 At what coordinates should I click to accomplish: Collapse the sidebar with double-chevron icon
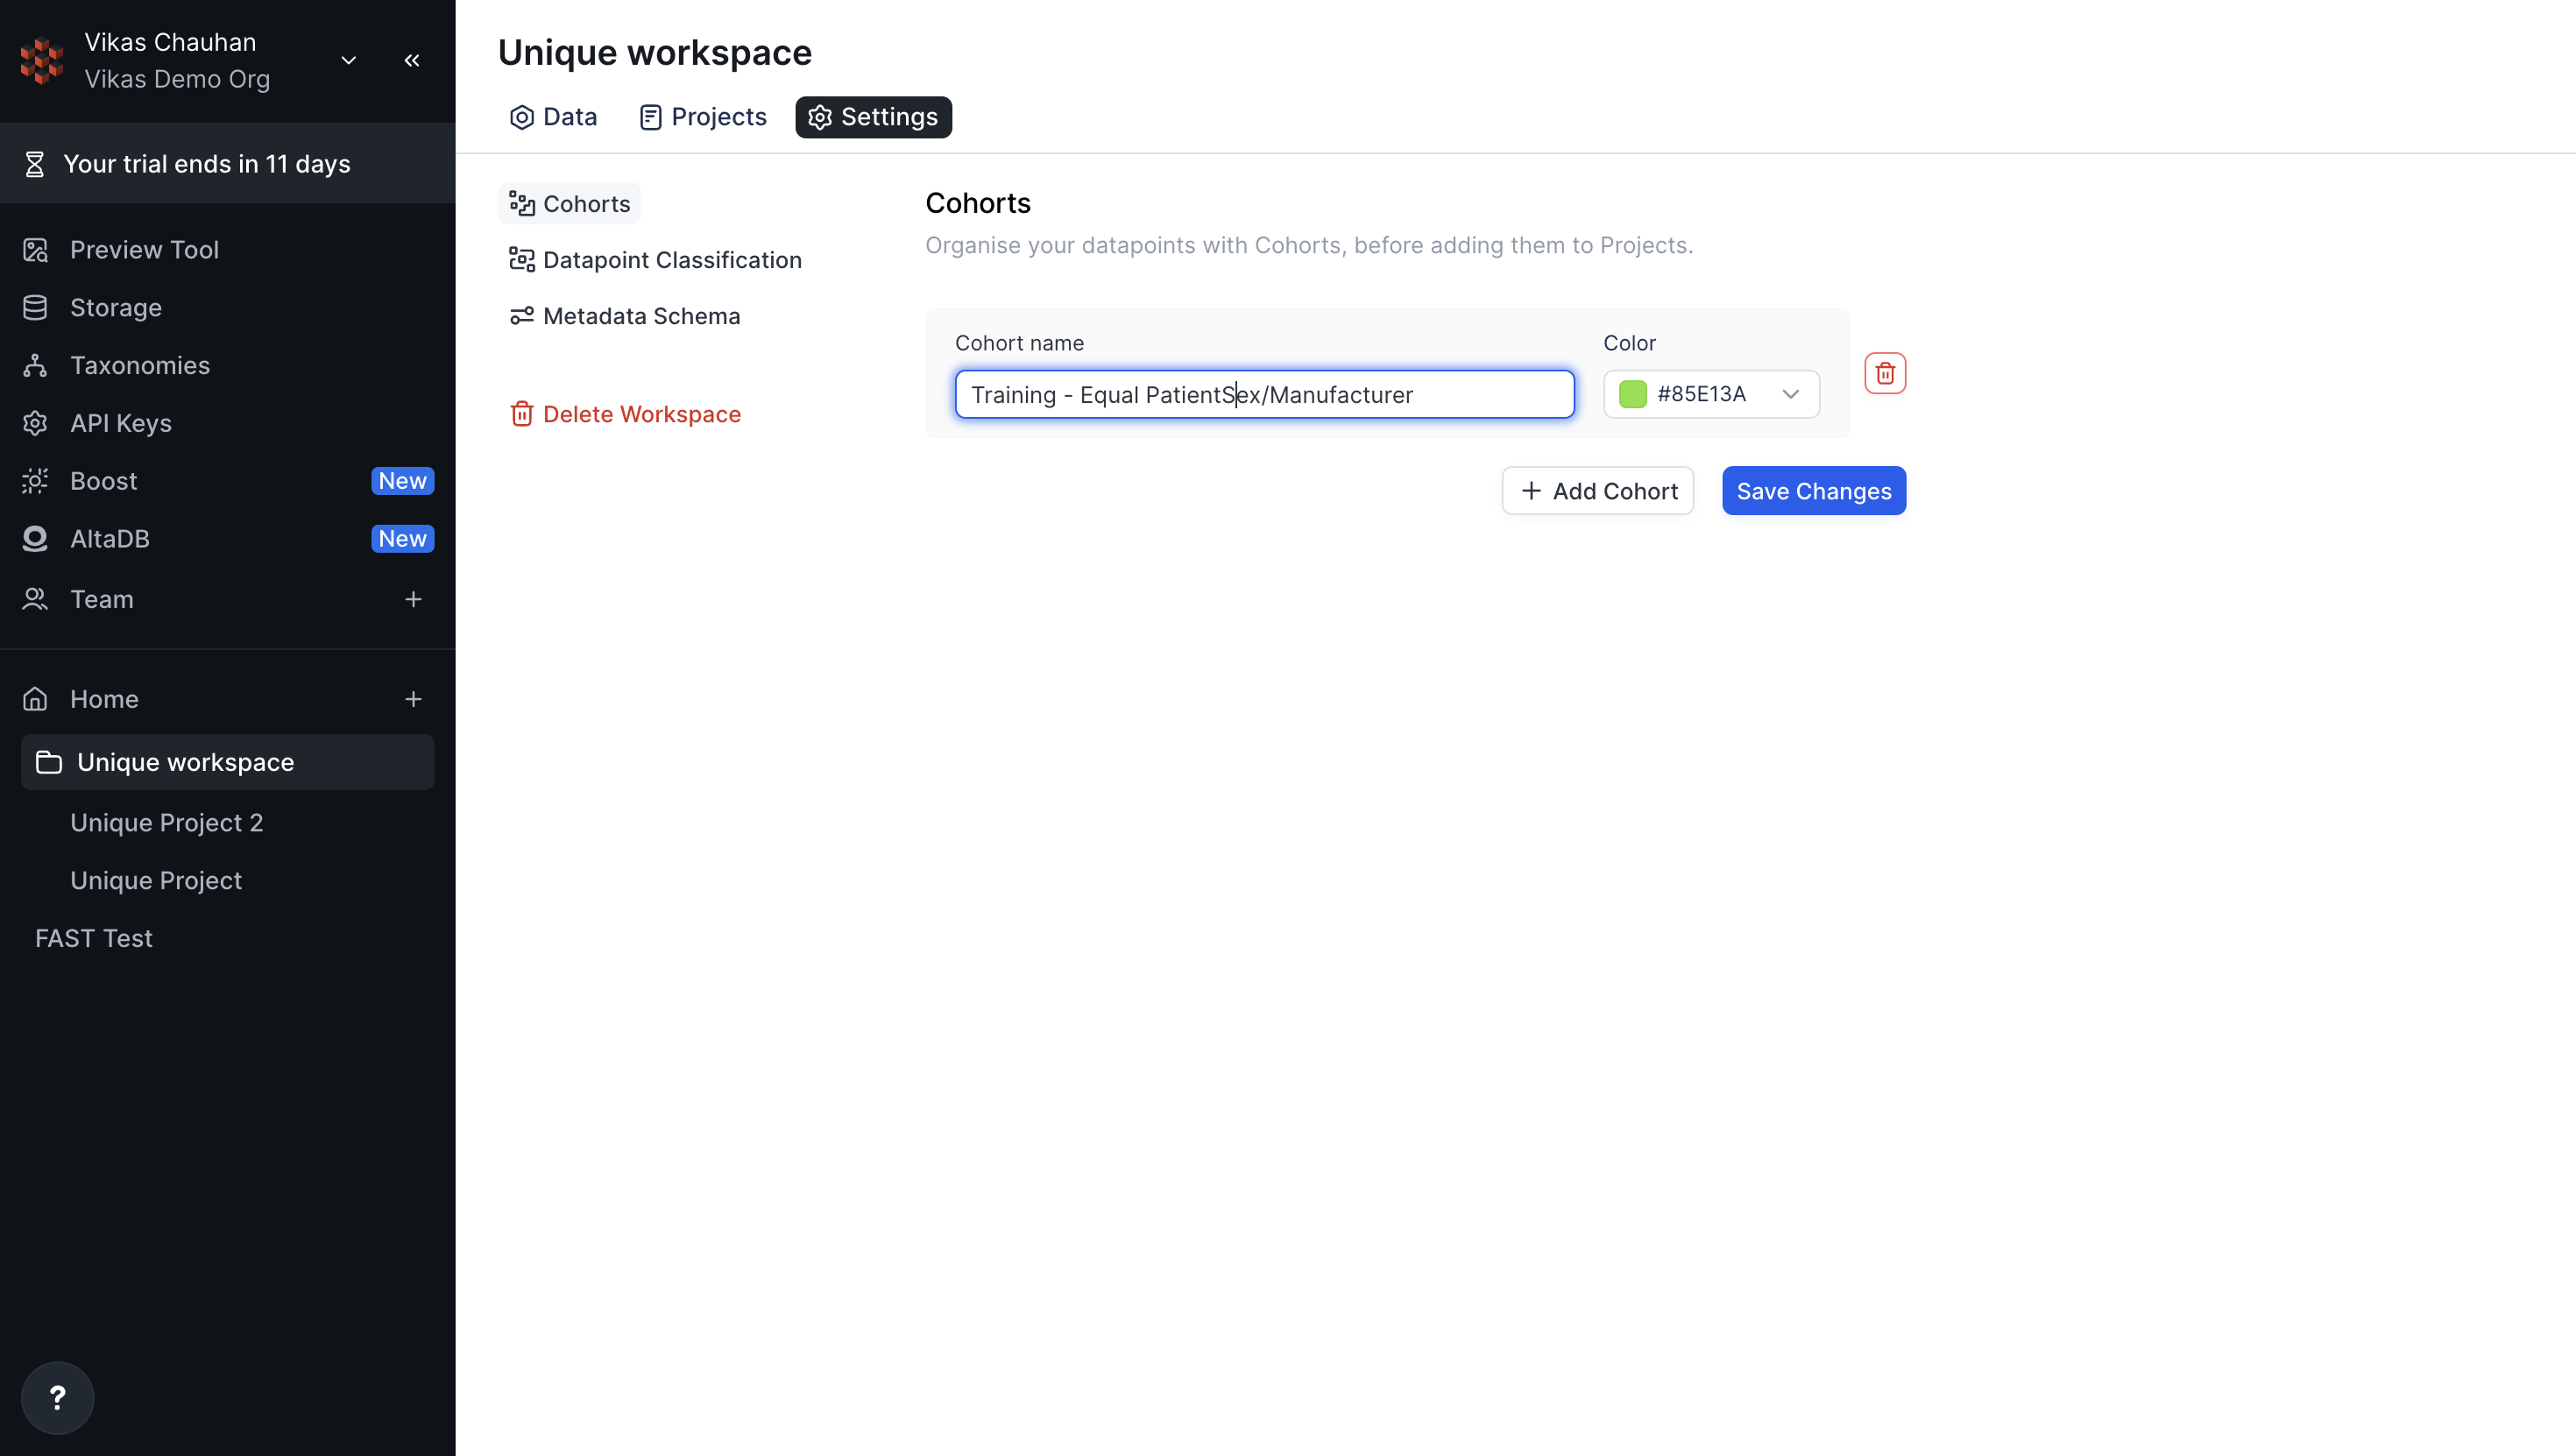pyautogui.click(x=412, y=60)
